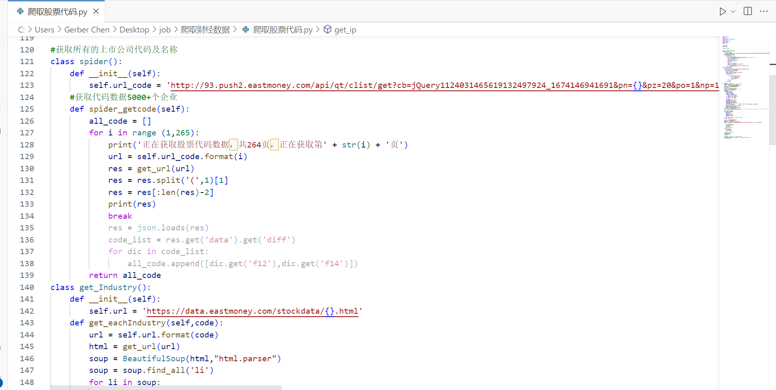Click 'class get_Industry():' line

pyautogui.click(x=101, y=287)
